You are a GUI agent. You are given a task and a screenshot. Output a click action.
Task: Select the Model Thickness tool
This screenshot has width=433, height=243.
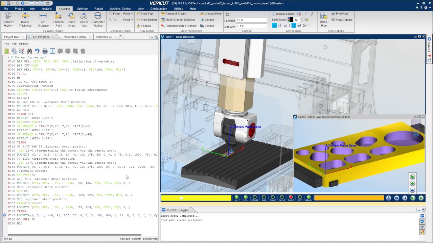(x=25, y=20)
